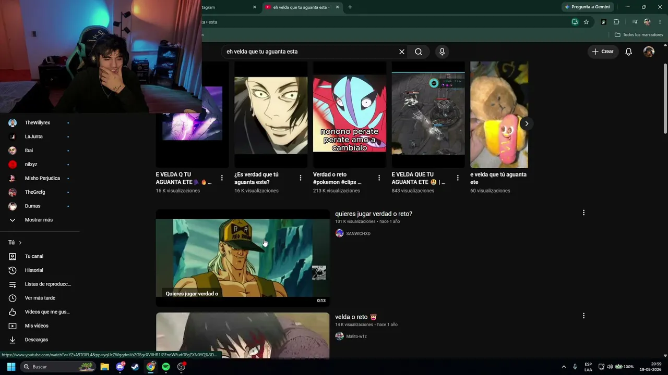
Task: Open options for 'Verdad o reto #pokemon' short
Action: click(379, 178)
